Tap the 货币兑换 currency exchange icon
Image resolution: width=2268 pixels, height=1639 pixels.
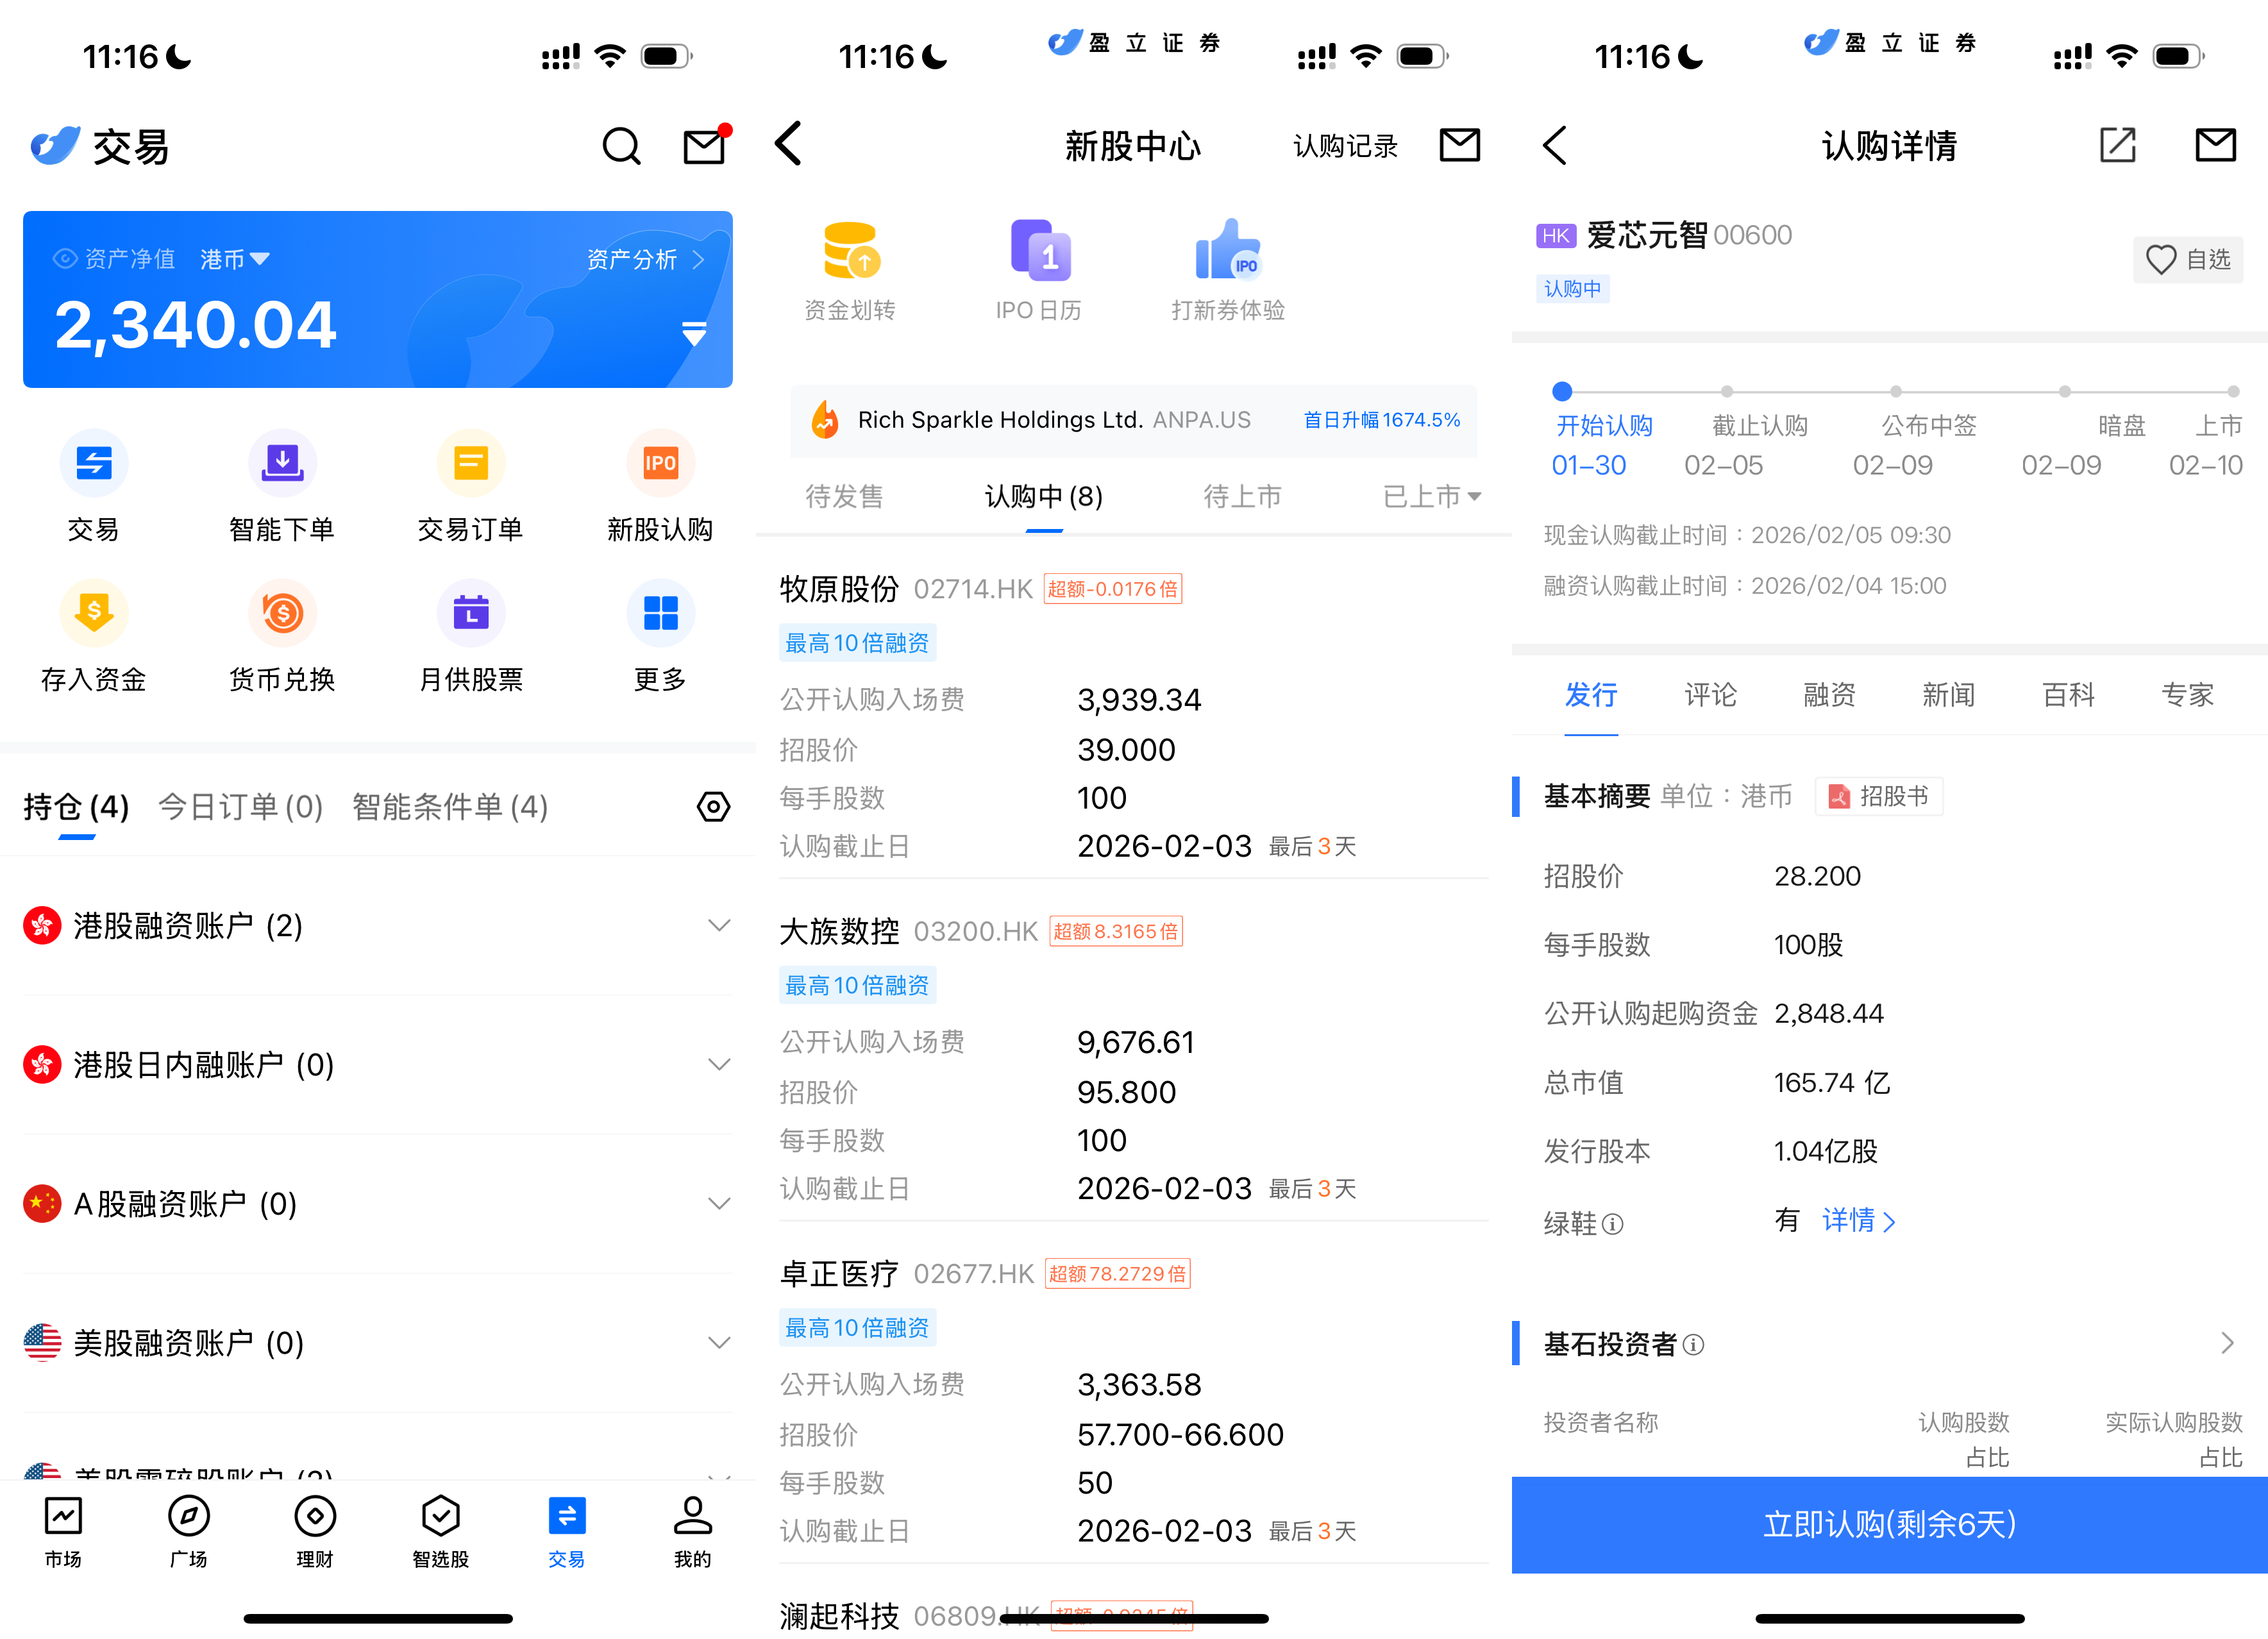282,613
